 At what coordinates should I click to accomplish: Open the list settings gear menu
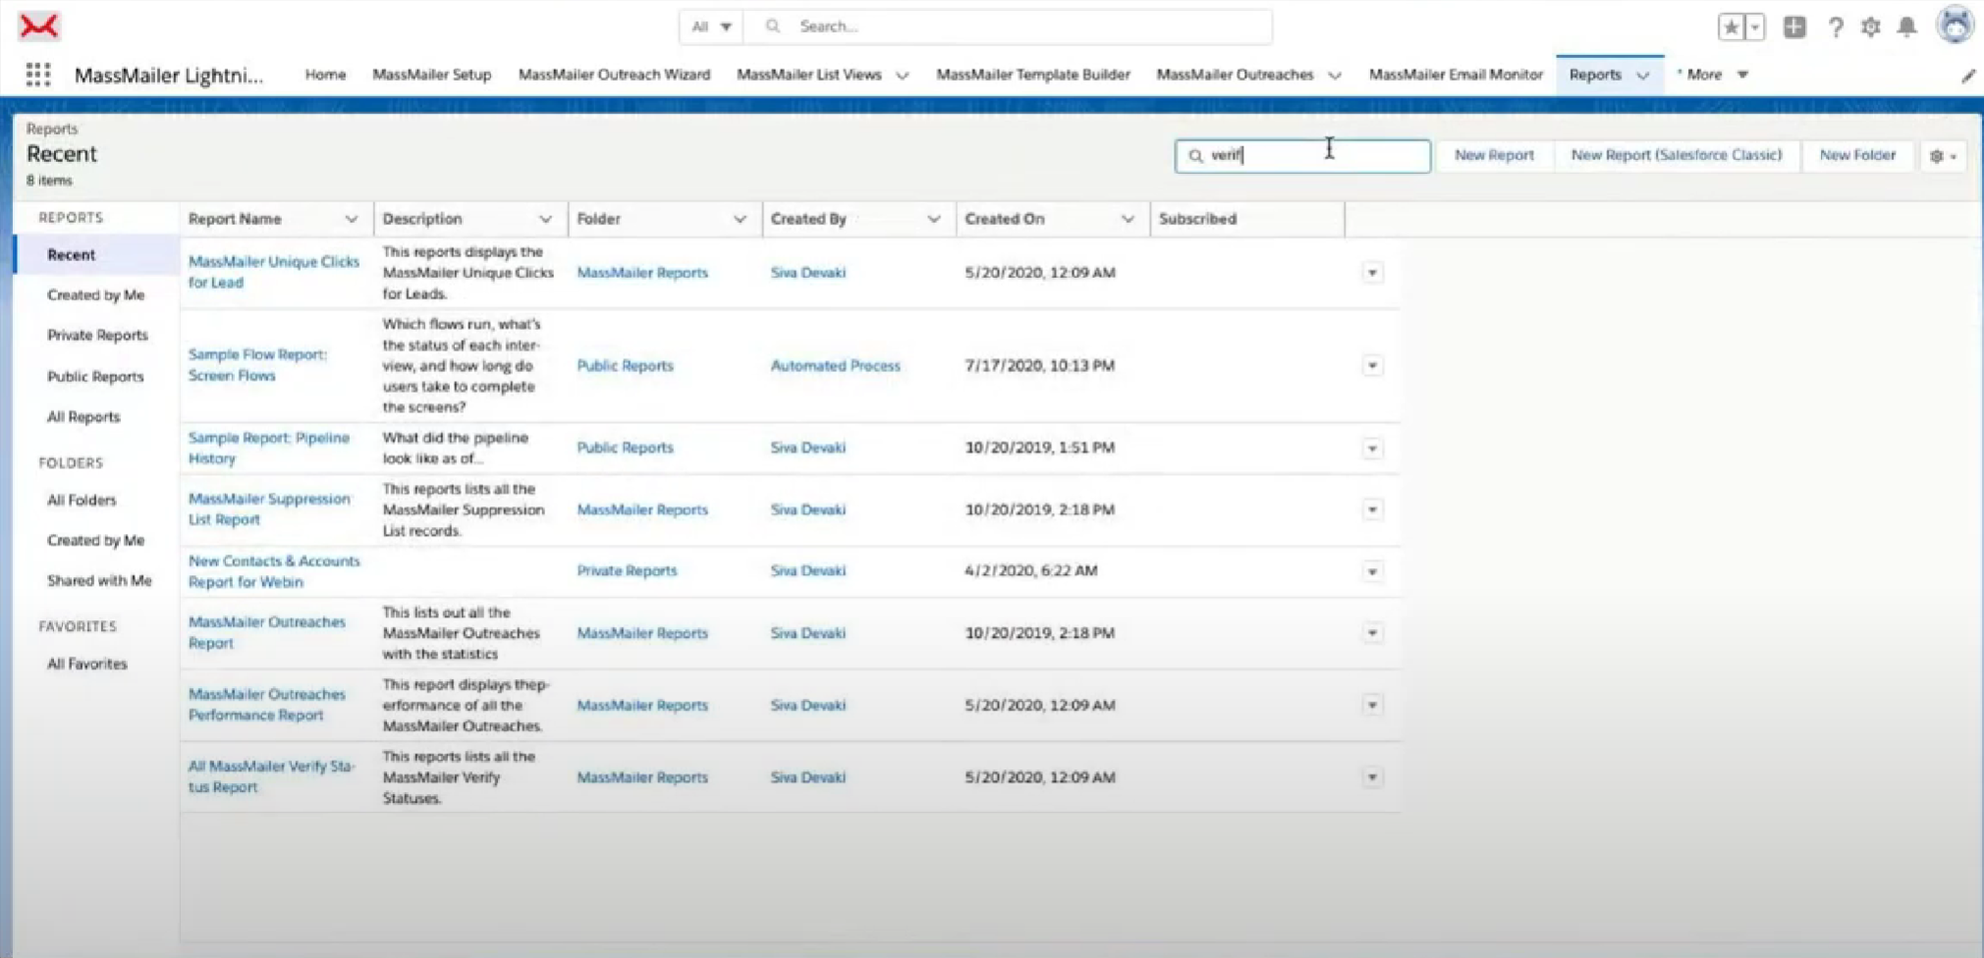1943,156
